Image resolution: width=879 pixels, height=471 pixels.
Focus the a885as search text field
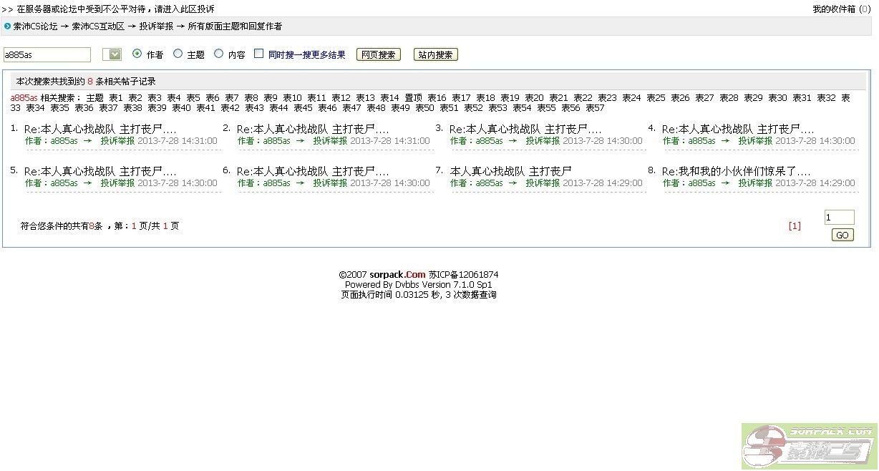point(47,54)
